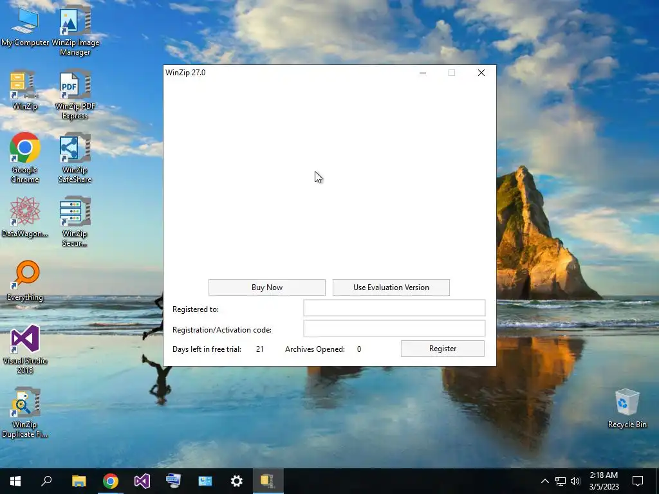Open WinZip Image Manager shortcut
The height and width of the screenshot is (494, 659).
75,31
